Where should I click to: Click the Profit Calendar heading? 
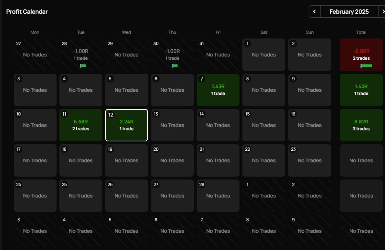coord(27,12)
